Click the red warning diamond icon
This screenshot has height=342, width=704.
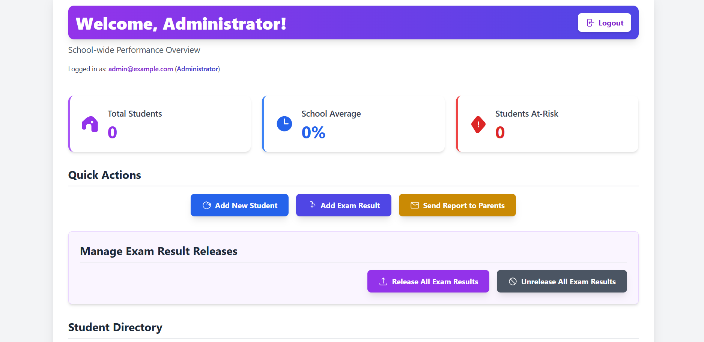[x=478, y=124]
